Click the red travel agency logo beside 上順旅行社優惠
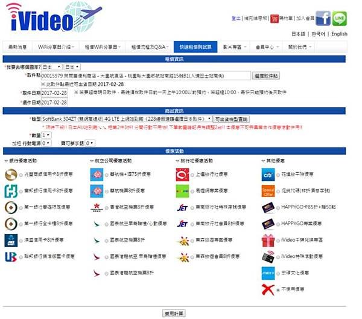 pos(182,175)
